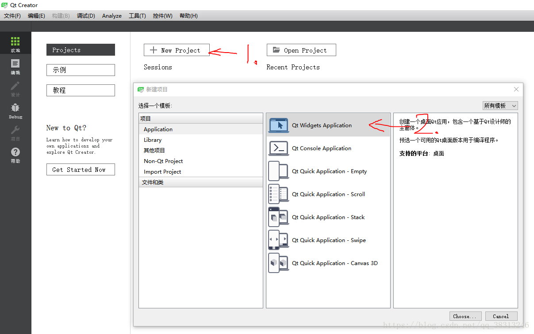
Task: Select the Projects welcome tab
Action: [81, 50]
